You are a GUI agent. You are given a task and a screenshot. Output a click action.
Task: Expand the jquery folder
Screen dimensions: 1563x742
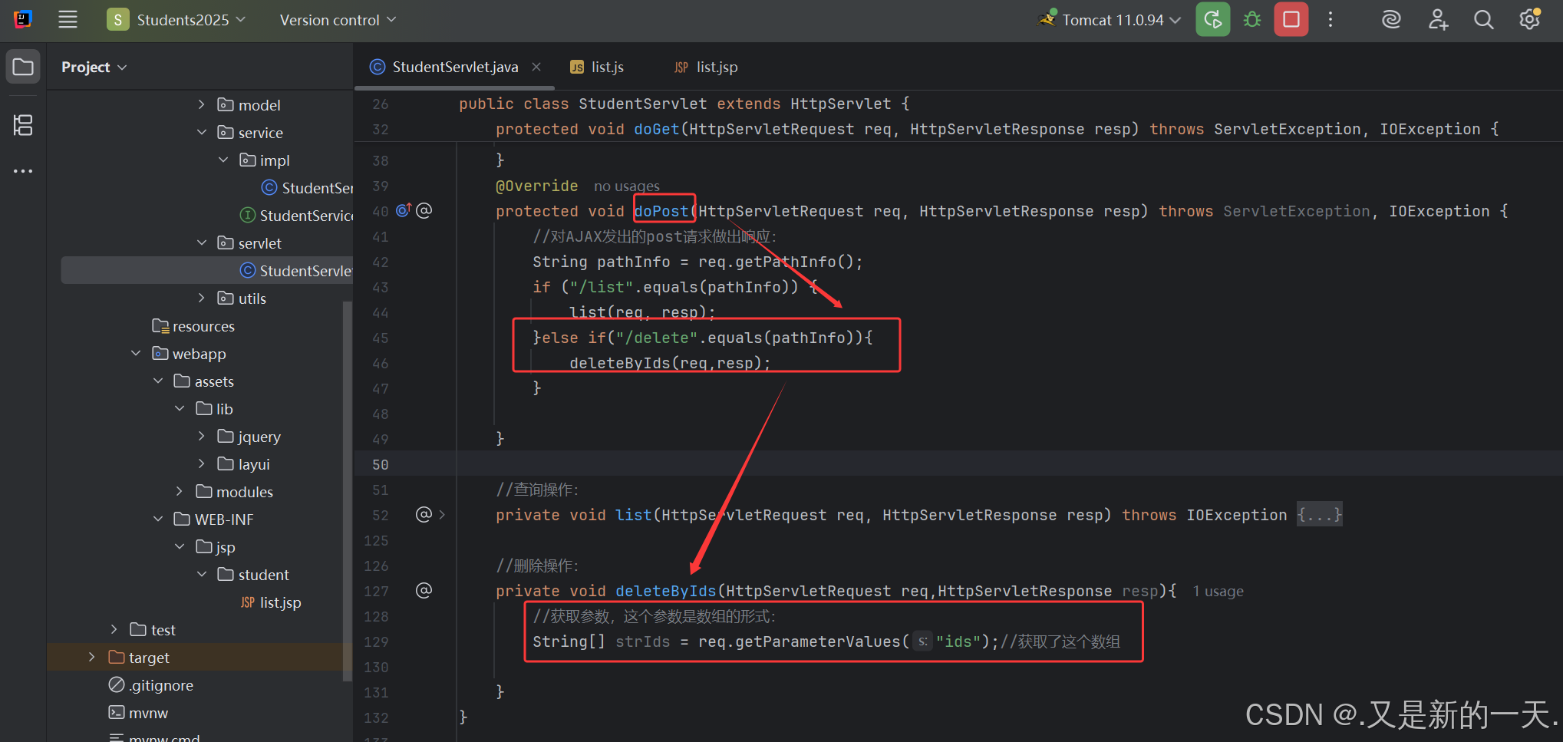coord(201,436)
